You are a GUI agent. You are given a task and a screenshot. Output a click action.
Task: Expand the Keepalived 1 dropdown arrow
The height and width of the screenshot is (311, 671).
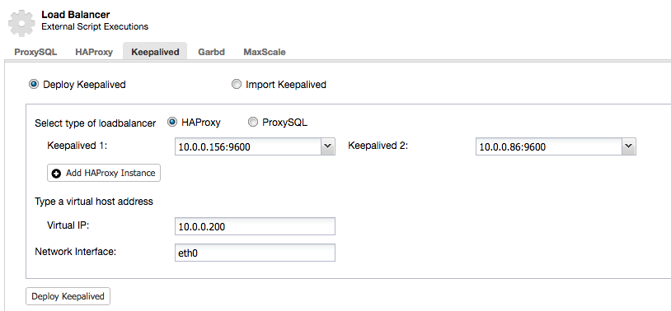click(327, 146)
